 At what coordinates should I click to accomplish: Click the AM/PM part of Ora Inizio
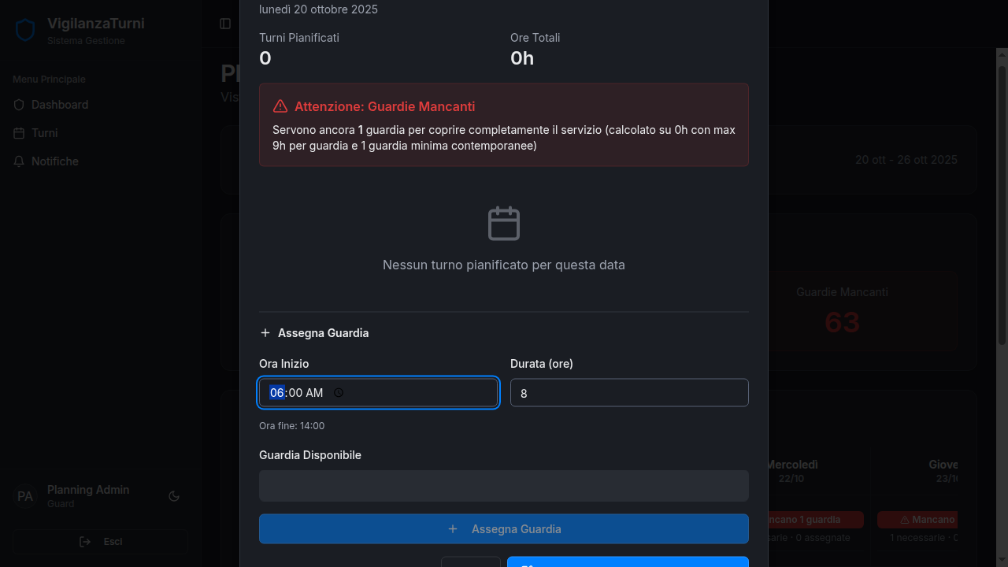(314, 393)
